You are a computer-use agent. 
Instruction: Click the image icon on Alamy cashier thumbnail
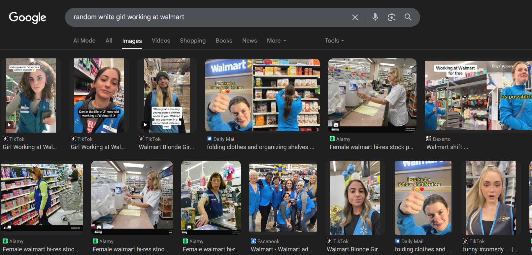click(x=189, y=228)
